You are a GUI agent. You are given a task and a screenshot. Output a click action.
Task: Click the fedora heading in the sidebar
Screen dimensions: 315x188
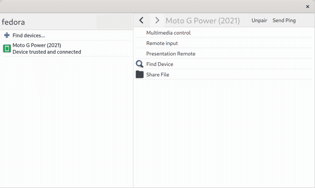(13, 22)
